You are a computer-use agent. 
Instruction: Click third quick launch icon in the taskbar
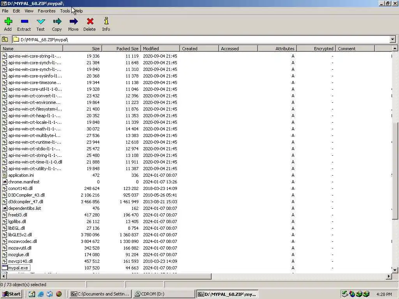pos(49,294)
